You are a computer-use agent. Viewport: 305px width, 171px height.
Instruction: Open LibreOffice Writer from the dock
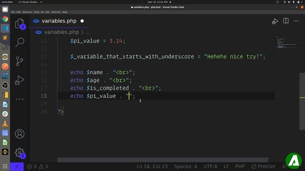(x=5, y=104)
